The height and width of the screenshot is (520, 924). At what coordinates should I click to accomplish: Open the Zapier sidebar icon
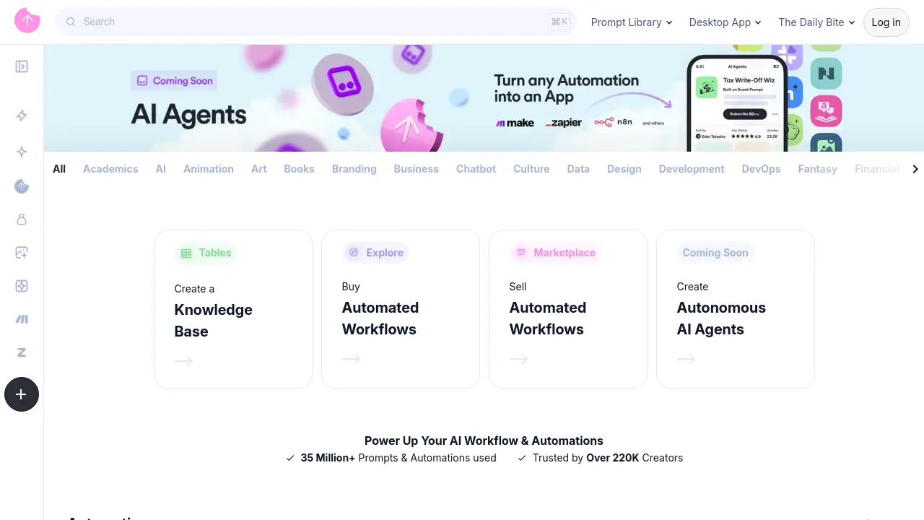pos(22,352)
